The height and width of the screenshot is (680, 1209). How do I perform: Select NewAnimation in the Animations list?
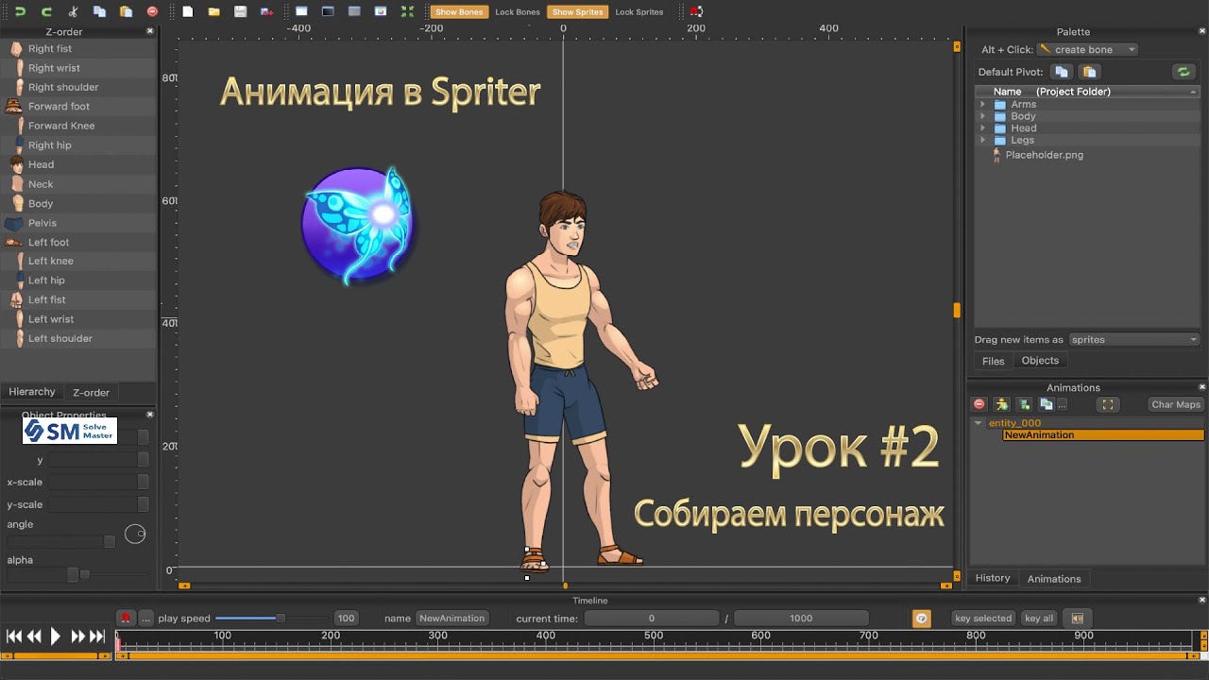(1103, 435)
